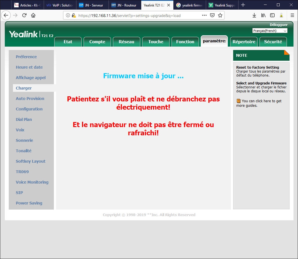
Task: Click the Délogguer logout link
Action: 279,25
